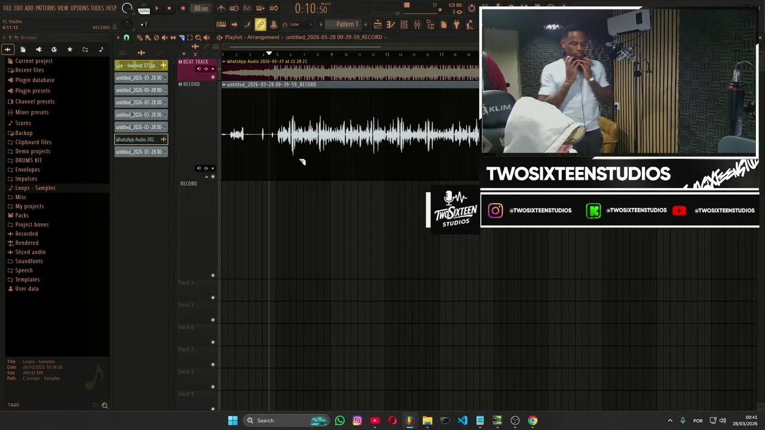Click the 80.000 tempo field
The image size is (765, 430).
click(x=201, y=8)
